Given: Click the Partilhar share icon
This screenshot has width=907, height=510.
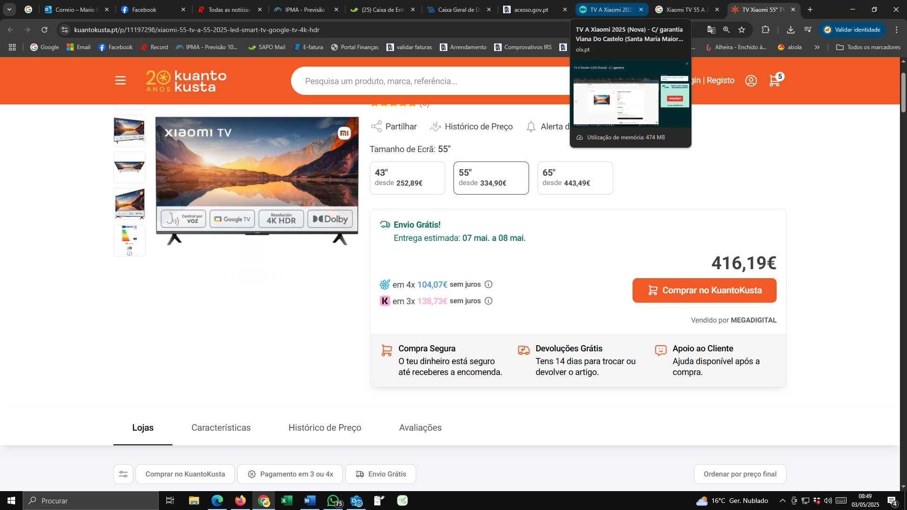Looking at the screenshot, I should [376, 127].
